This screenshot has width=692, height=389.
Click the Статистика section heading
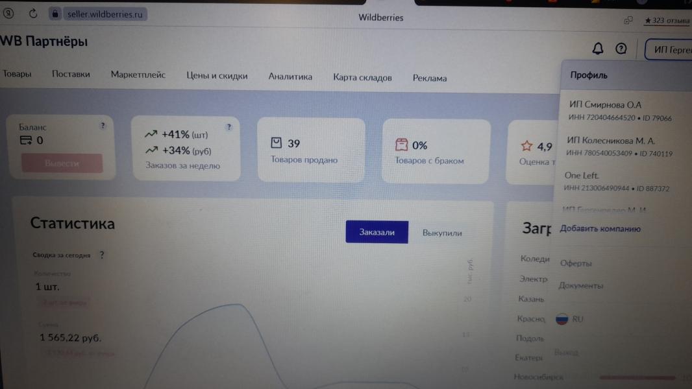(x=72, y=223)
